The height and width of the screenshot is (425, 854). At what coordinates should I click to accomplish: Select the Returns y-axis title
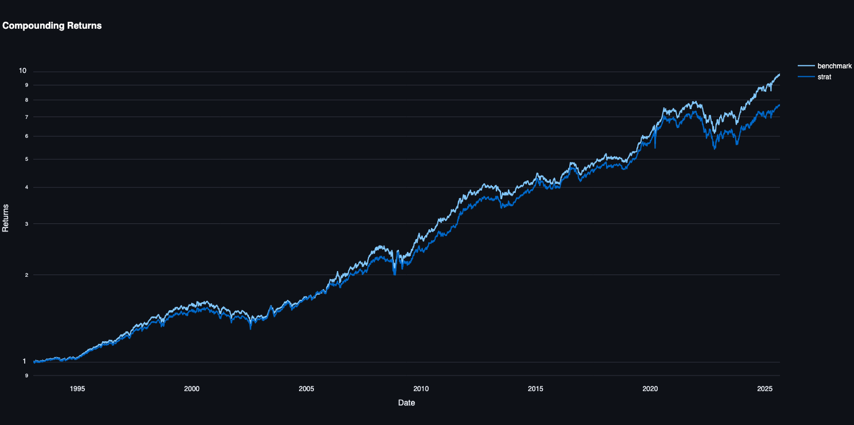tap(6, 217)
